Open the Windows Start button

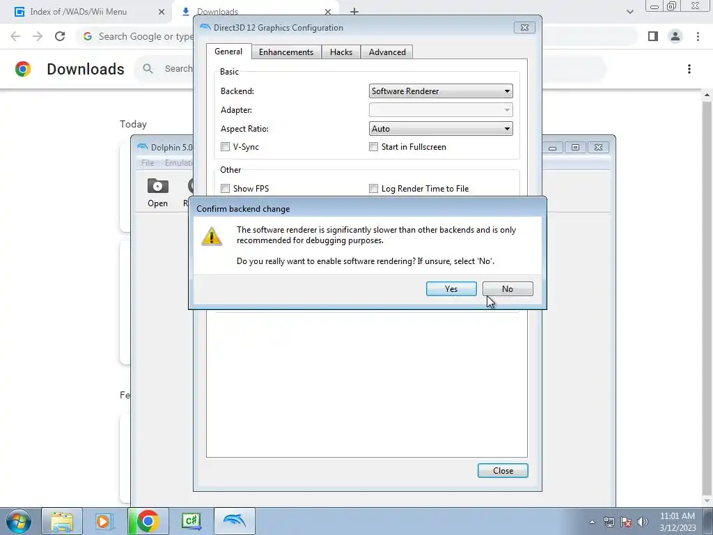pyautogui.click(x=19, y=521)
